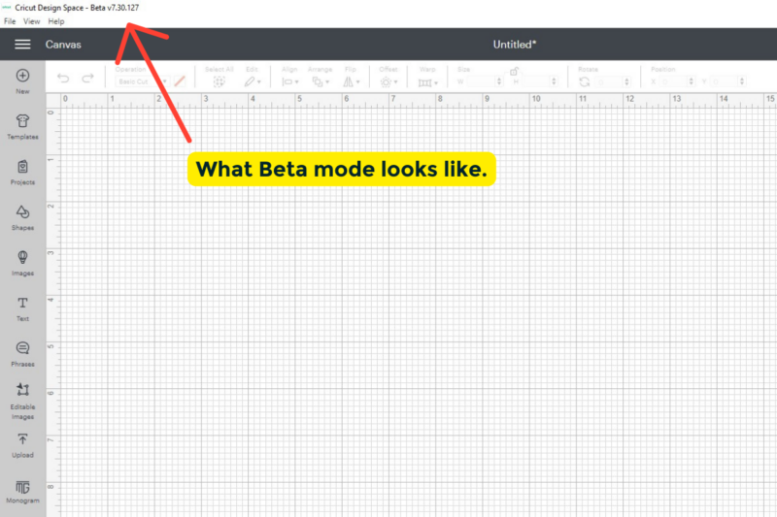Expand the Operation Basic Cut dropdown
Screen dimensions: 777x517
[x=142, y=81]
